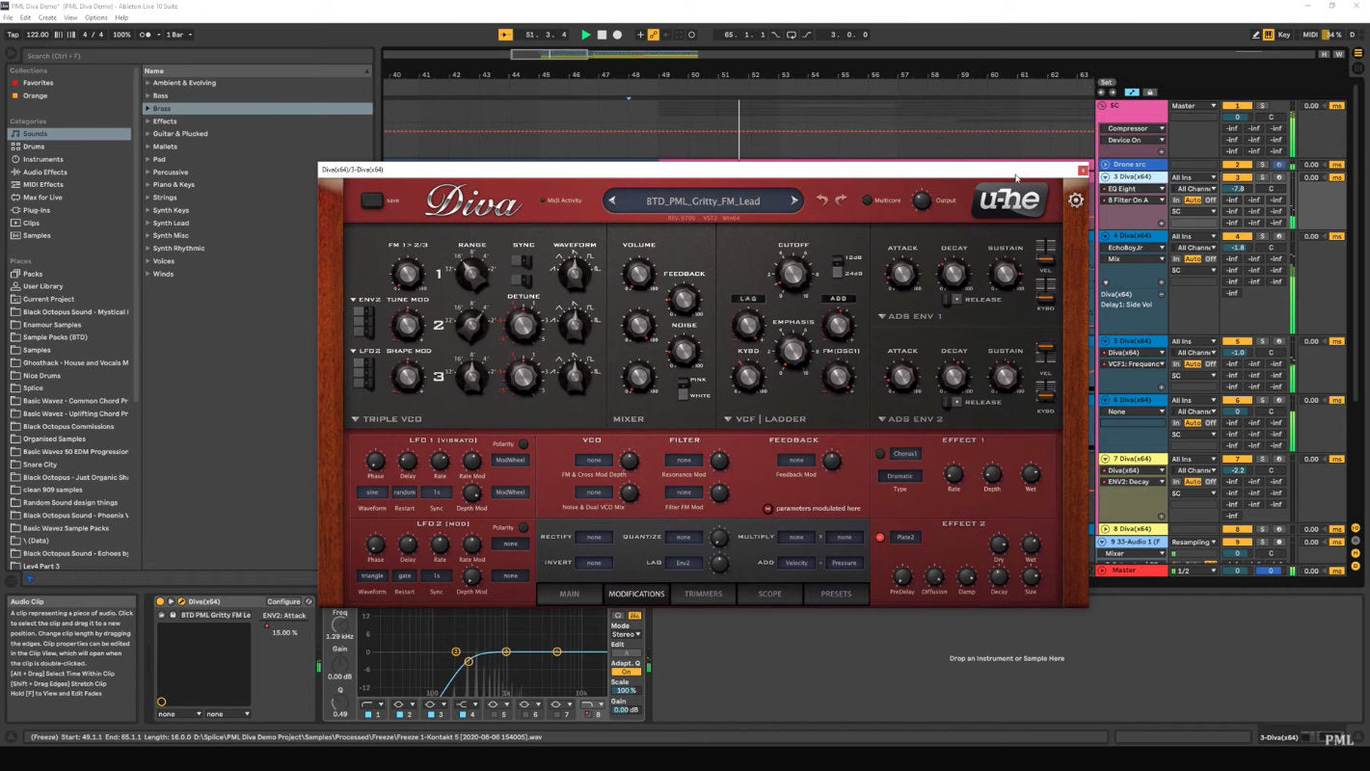Select the Plug-Ins category in the browser
The height and width of the screenshot is (771, 1370).
[37, 210]
